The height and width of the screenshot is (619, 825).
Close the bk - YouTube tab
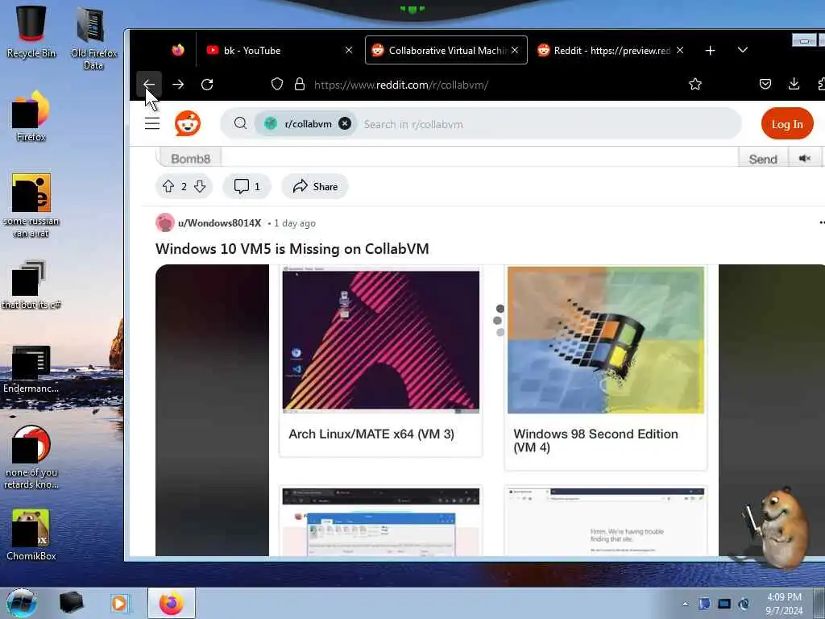pyautogui.click(x=348, y=50)
